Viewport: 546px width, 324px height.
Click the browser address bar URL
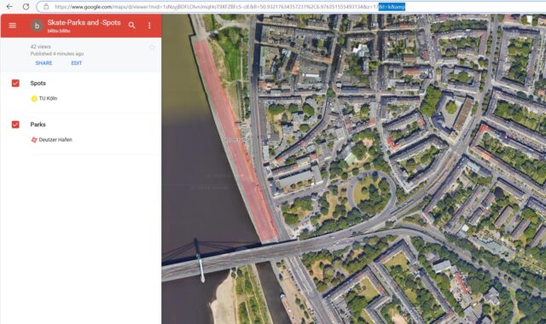pos(229,7)
